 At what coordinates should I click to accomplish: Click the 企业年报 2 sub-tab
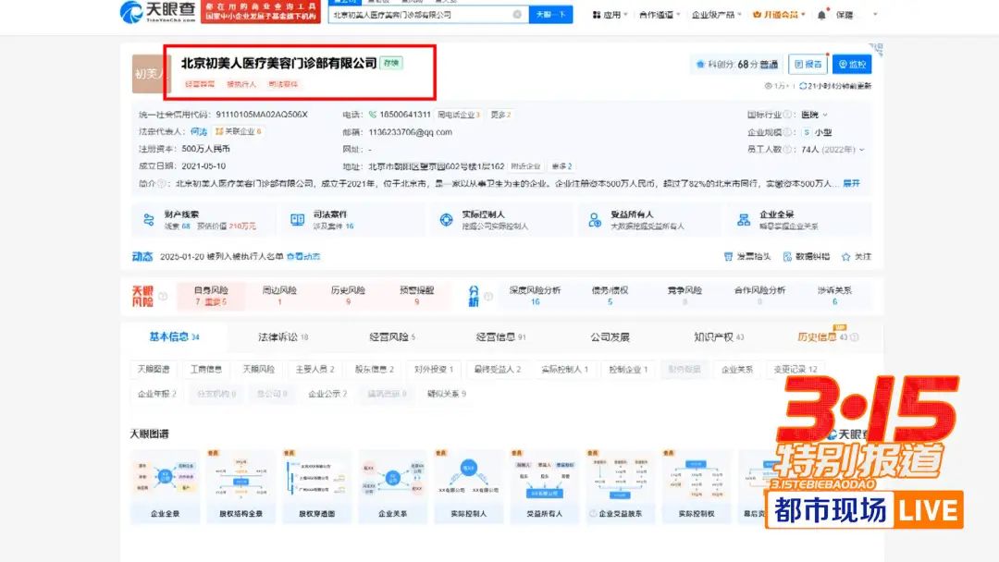[156, 394]
